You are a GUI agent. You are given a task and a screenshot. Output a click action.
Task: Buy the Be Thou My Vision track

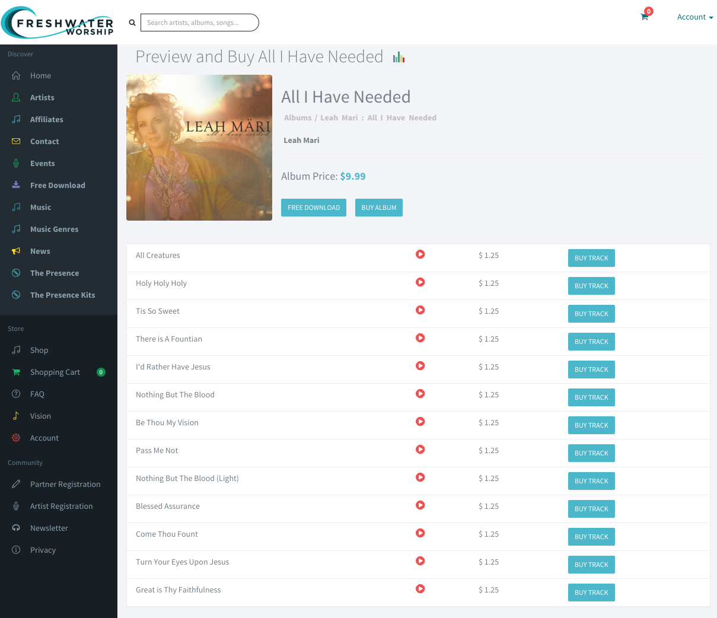pos(591,425)
